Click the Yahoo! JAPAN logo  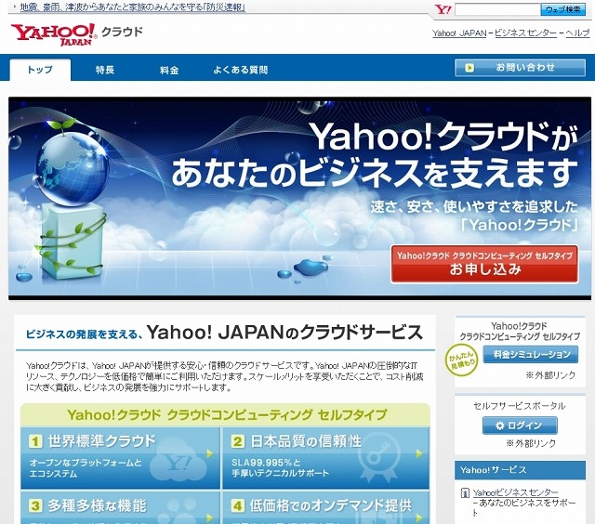pyautogui.click(x=54, y=34)
